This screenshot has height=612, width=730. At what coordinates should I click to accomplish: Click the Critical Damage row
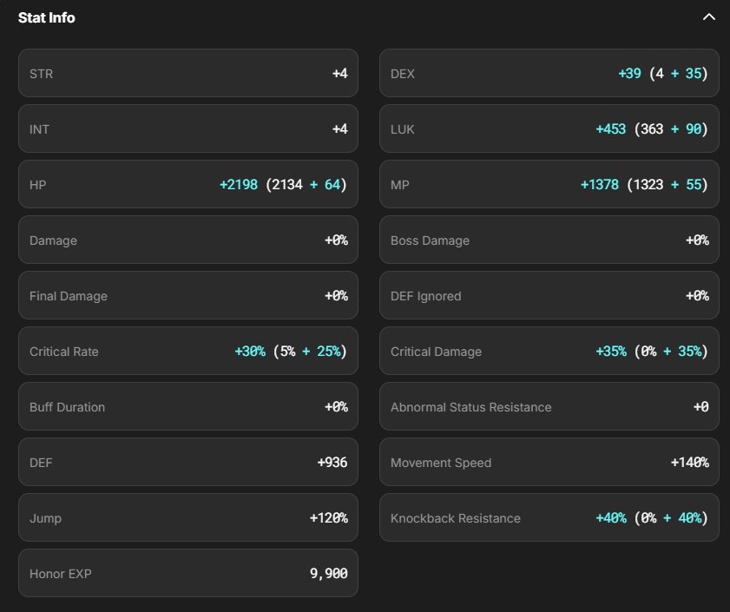pos(549,352)
